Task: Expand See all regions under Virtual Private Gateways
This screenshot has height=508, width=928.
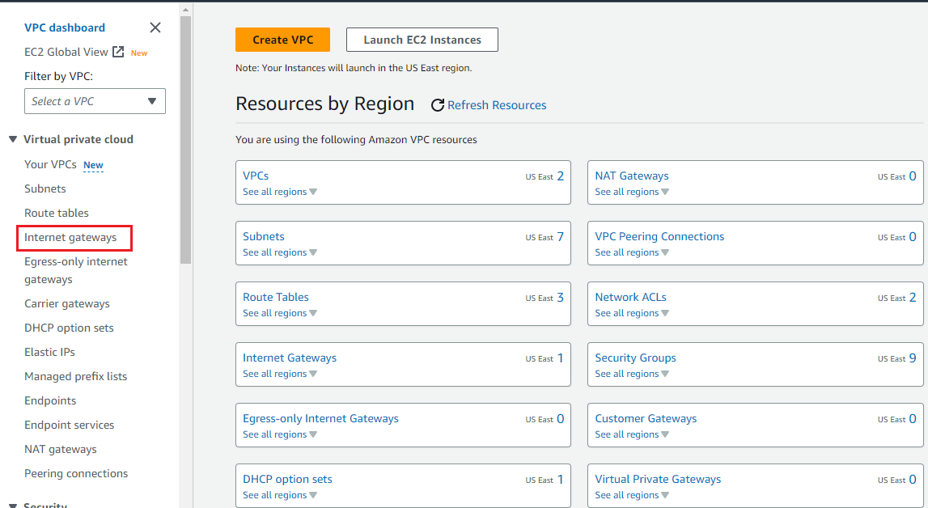Action: (632, 495)
